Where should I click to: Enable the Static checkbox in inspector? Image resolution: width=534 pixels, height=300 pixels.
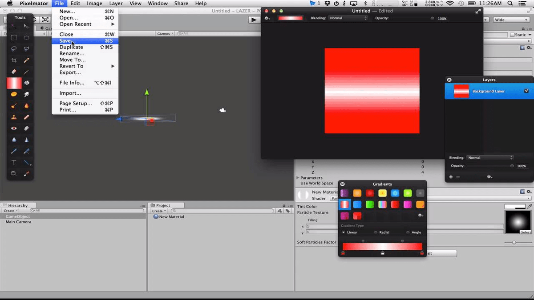pos(512,35)
